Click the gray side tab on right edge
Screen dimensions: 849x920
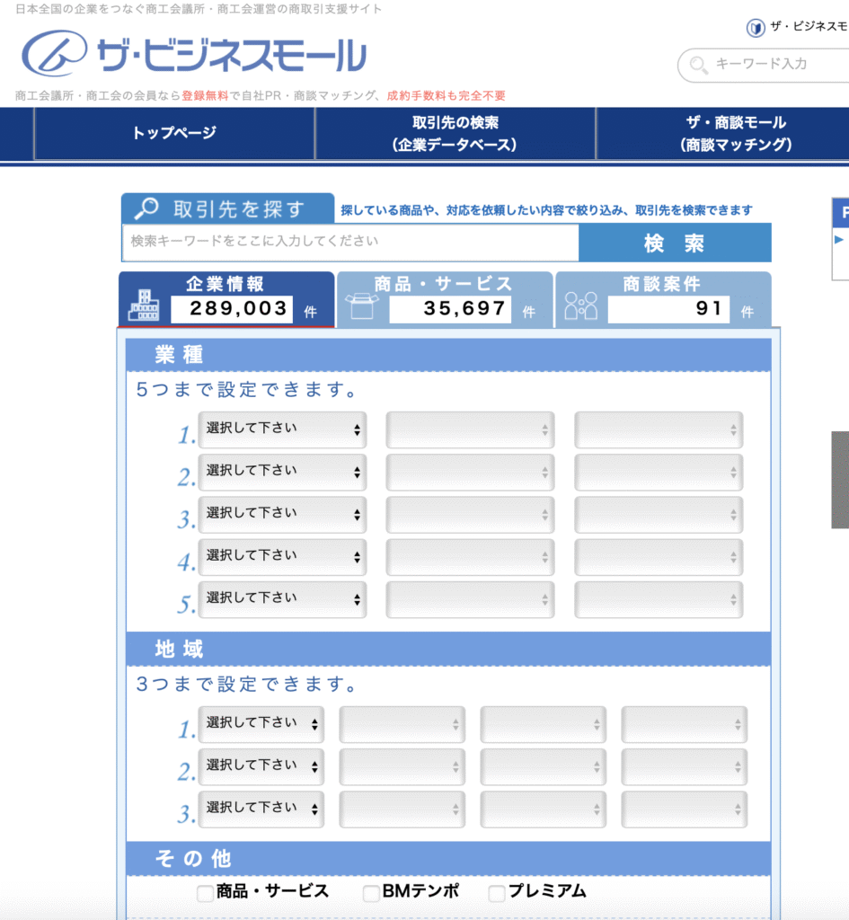(840, 480)
